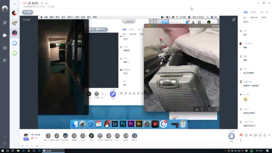
Task: Click Lightroom in the streamed Mac dock
Action: [115, 124]
